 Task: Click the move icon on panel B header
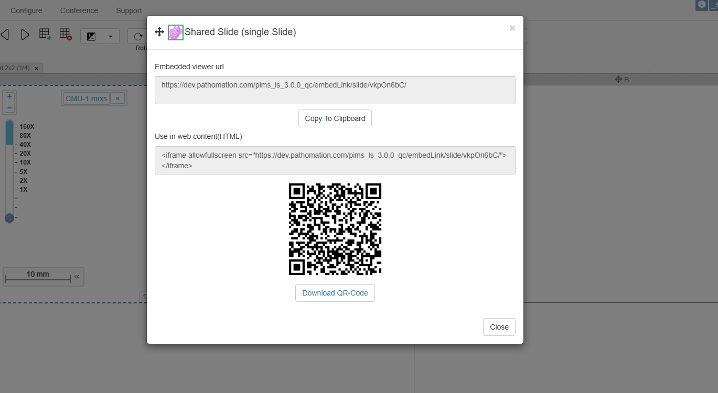tap(618, 79)
